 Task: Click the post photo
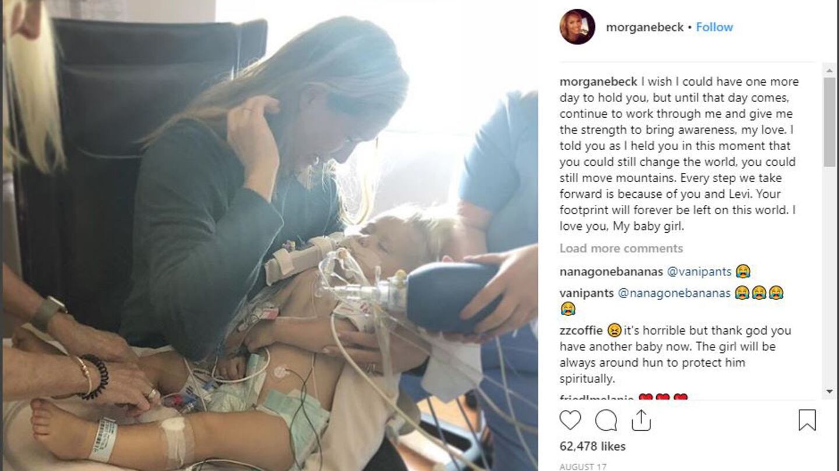(x=269, y=235)
